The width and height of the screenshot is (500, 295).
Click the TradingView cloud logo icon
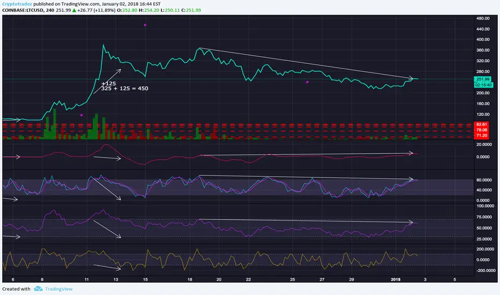tap(38, 289)
